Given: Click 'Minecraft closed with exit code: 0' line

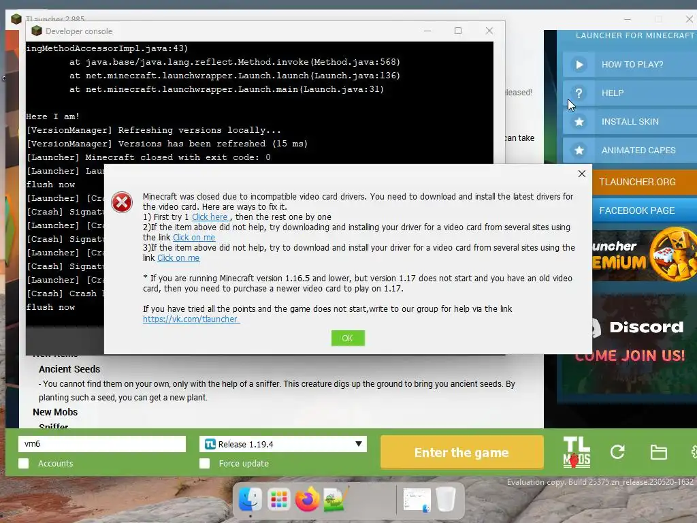Looking at the screenshot, I should click(x=148, y=157).
